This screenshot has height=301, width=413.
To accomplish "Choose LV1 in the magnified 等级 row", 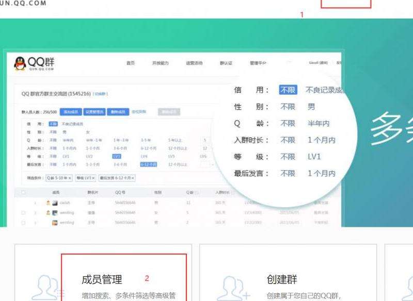I will point(314,157).
